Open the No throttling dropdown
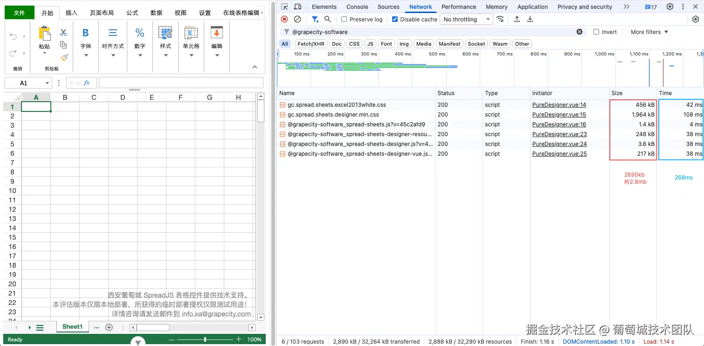 point(466,19)
